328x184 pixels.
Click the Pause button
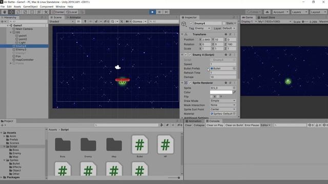tap(159, 12)
